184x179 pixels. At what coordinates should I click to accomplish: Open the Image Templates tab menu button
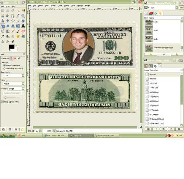click(x=182, y=70)
